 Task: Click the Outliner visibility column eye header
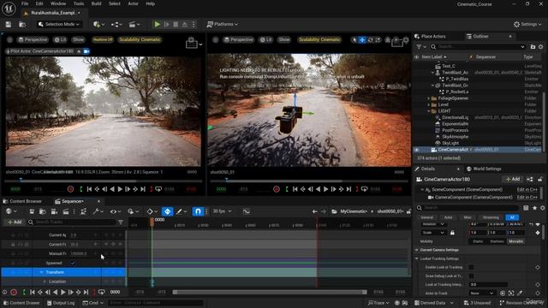(417, 57)
